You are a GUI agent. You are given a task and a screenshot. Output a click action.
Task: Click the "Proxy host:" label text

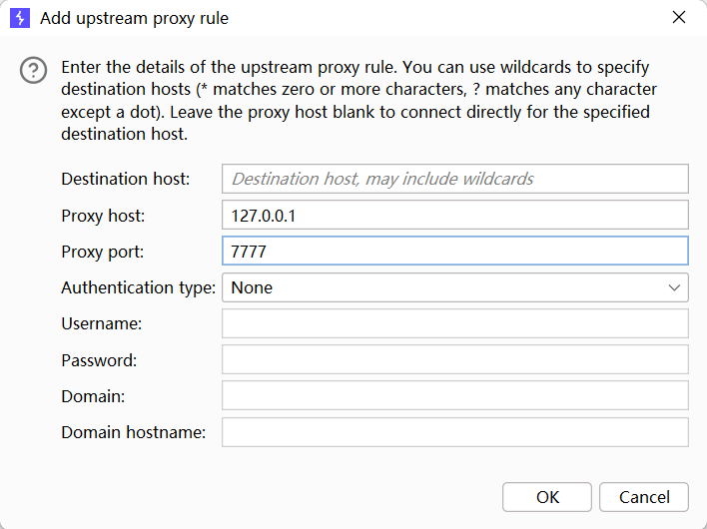point(104,216)
